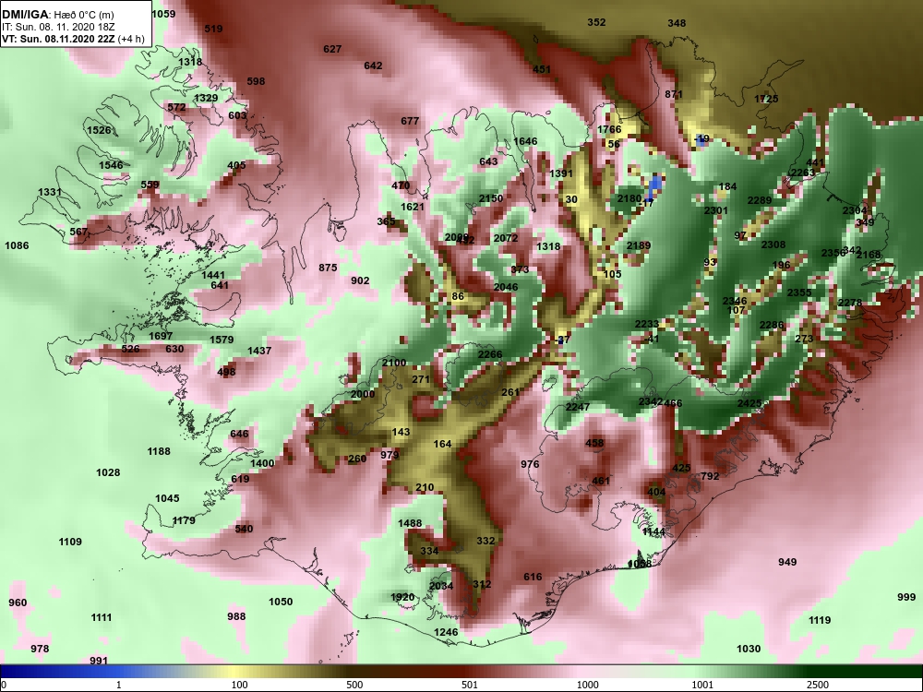Pick the 1546 value label
The image size is (923, 692).
tap(112, 165)
